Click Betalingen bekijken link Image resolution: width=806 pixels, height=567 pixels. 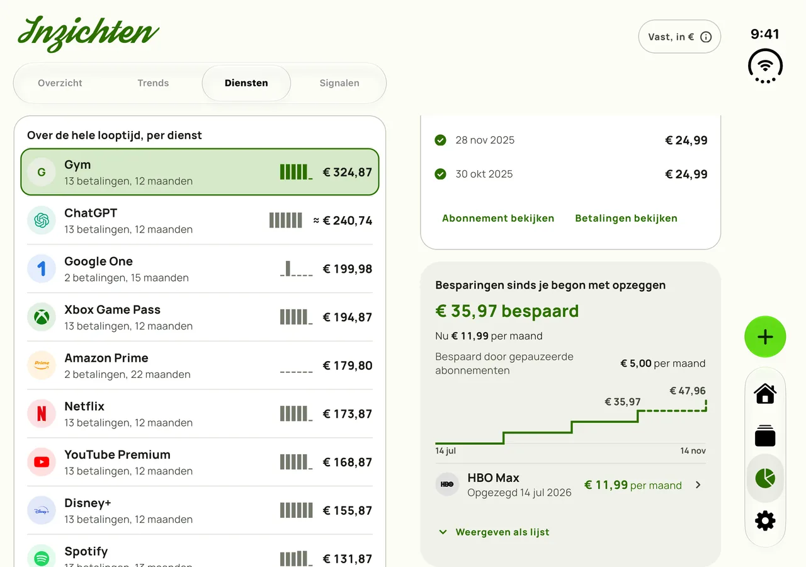pyautogui.click(x=626, y=219)
